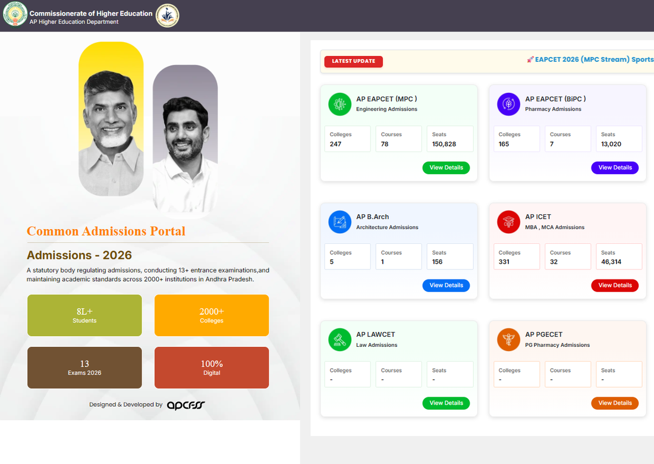This screenshot has height=464, width=654.
Task: Click the Colleges 247 box in EAPCET MPC
Action: [347, 139]
